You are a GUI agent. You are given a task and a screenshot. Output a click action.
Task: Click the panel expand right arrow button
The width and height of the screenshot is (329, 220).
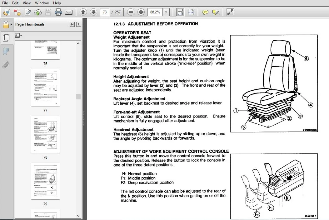point(79,24)
